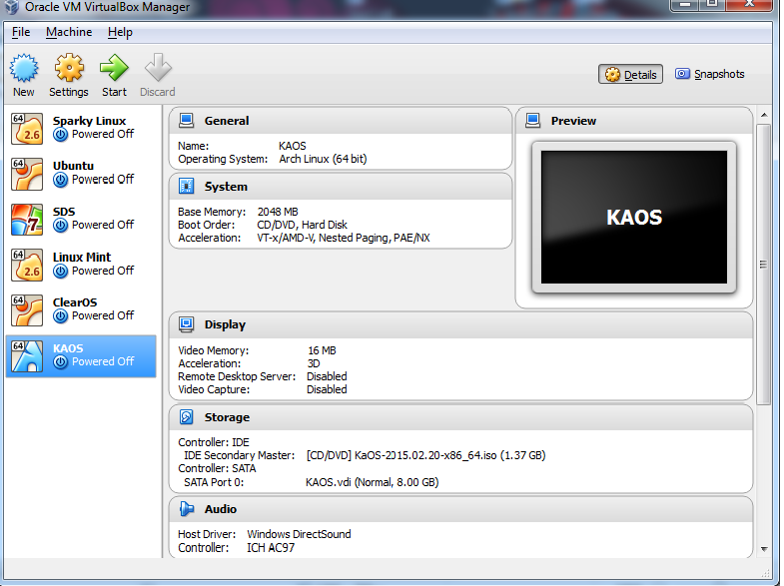Click the ICH AC97 controller value
The width and height of the screenshot is (784, 586).
[x=271, y=547]
